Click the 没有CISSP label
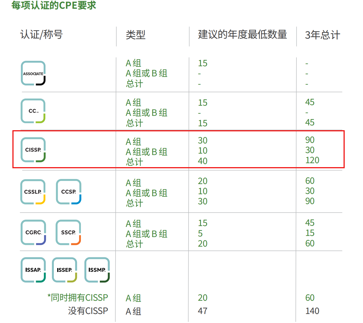The image size is (363, 323). pyautogui.click(x=88, y=311)
